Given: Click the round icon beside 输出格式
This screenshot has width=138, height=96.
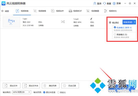Looking at the screenshot, I should point(110,22).
